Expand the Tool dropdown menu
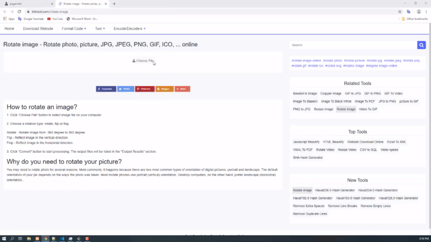Viewport: 431px width, 242px height. pyautogui.click(x=100, y=29)
